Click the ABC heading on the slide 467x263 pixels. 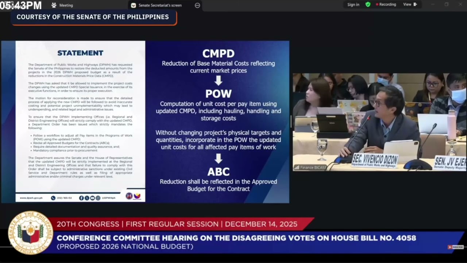(219, 172)
